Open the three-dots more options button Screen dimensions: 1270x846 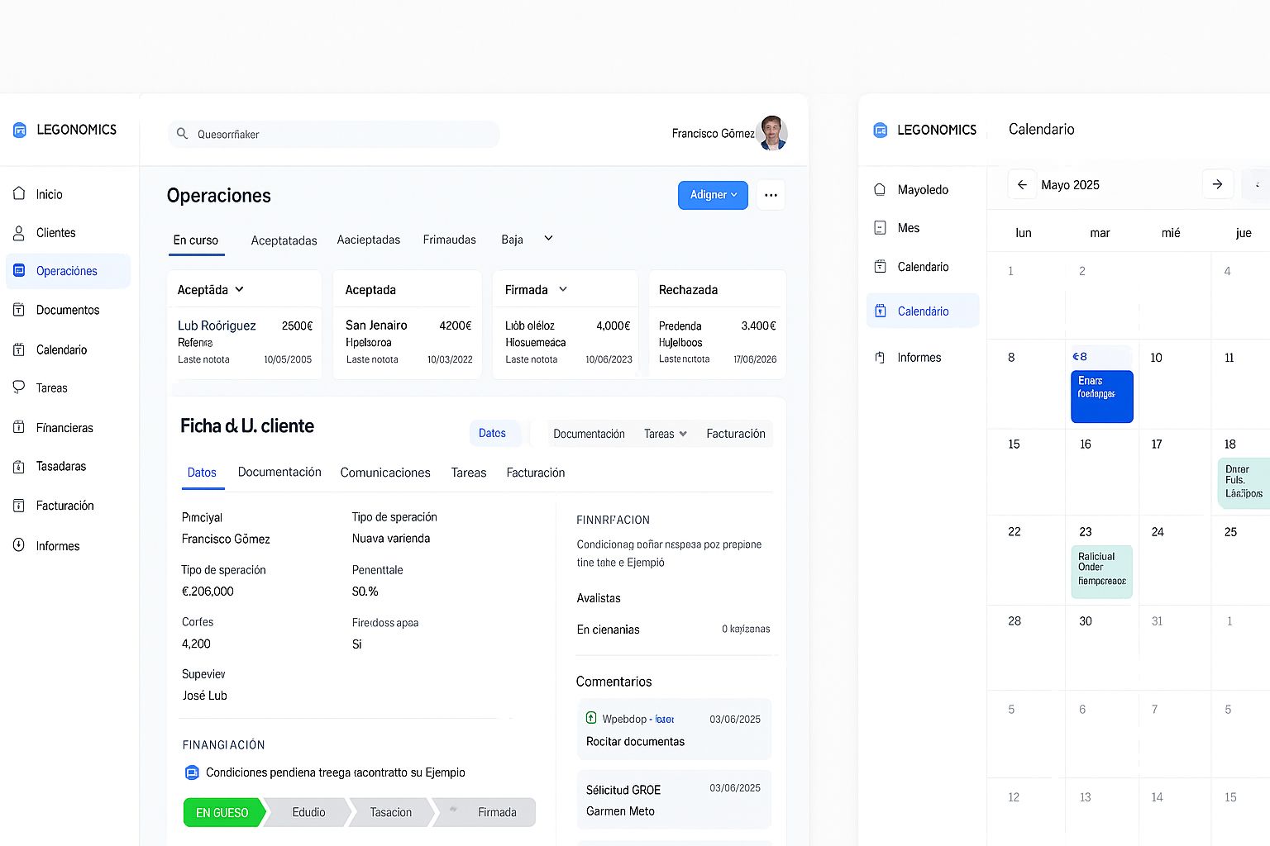[x=771, y=195]
